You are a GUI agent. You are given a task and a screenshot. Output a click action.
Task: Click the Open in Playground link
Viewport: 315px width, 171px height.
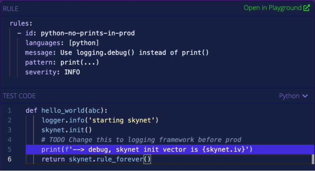[273, 8]
